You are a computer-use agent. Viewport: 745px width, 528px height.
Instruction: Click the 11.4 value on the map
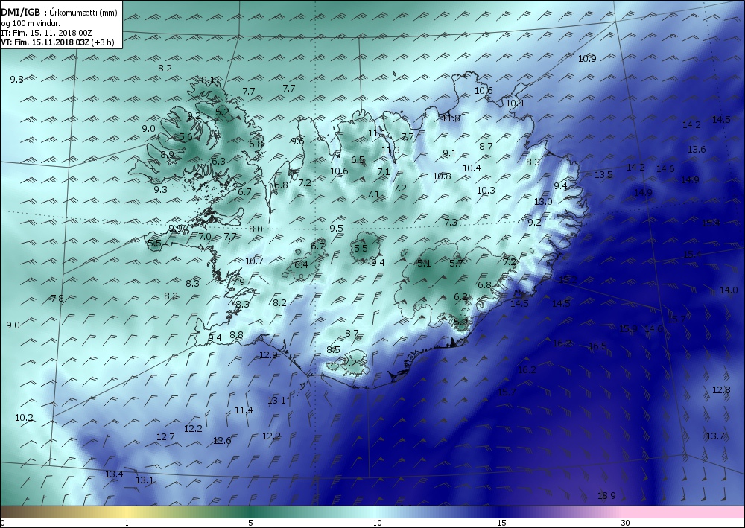tap(244, 410)
